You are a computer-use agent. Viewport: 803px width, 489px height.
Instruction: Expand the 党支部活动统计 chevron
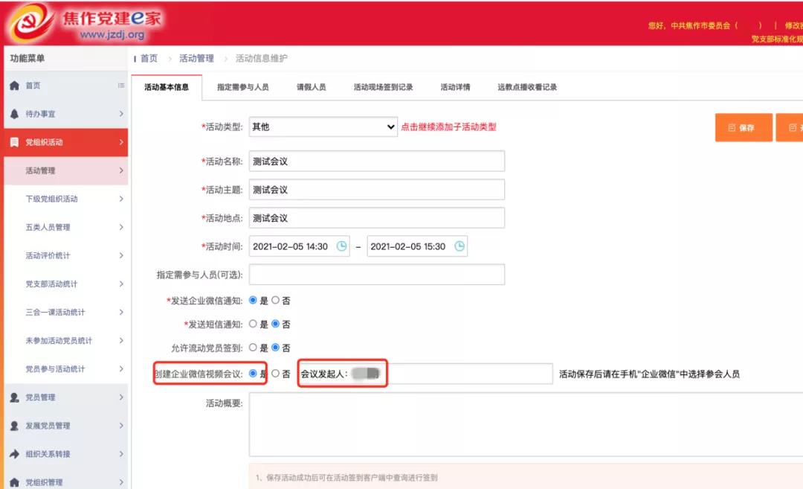(x=121, y=284)
